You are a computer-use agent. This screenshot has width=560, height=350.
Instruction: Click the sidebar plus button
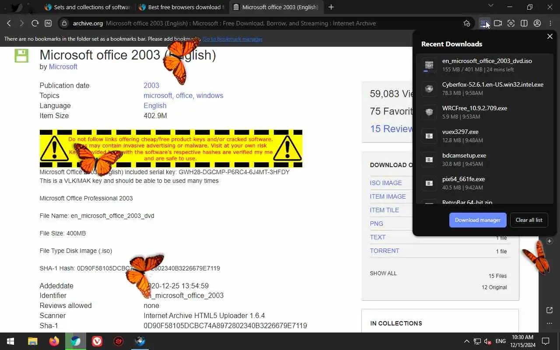pyautogui.click(x=549, y=241)
